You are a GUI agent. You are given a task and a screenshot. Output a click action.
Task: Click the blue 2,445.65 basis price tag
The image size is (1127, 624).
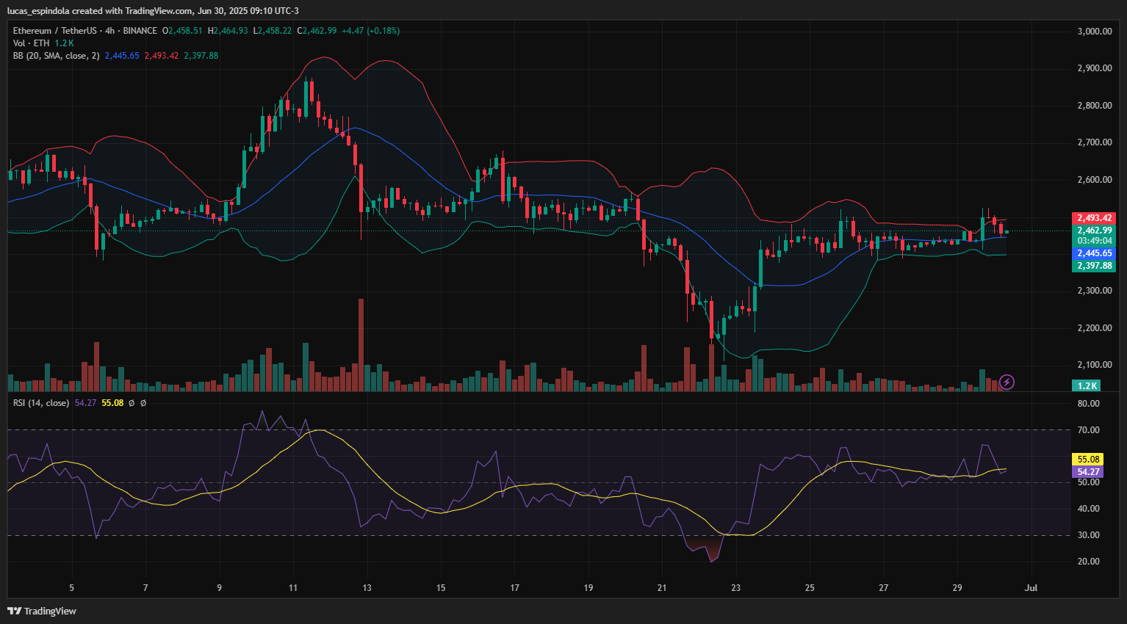pos(1094,253)
